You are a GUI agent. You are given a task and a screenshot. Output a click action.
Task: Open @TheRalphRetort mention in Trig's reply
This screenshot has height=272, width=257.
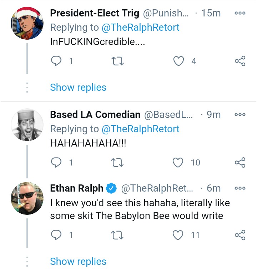point(140,28)
